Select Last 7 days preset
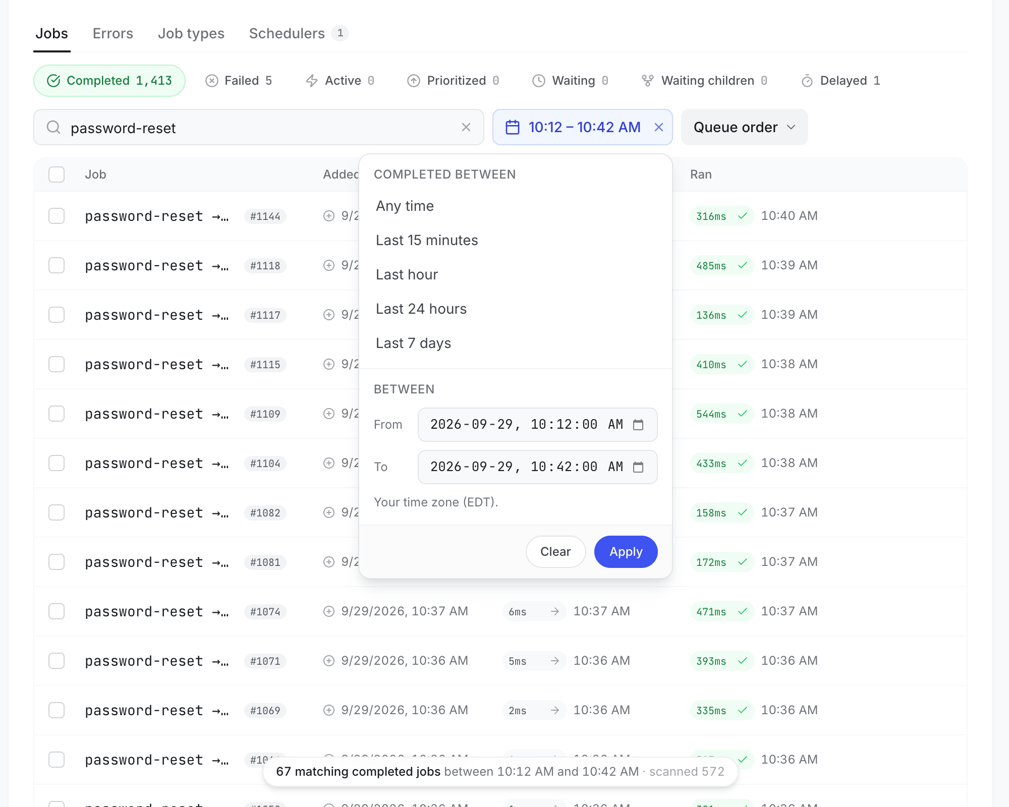This screenshot has width=1009, height=807. [x=516, y=343]
